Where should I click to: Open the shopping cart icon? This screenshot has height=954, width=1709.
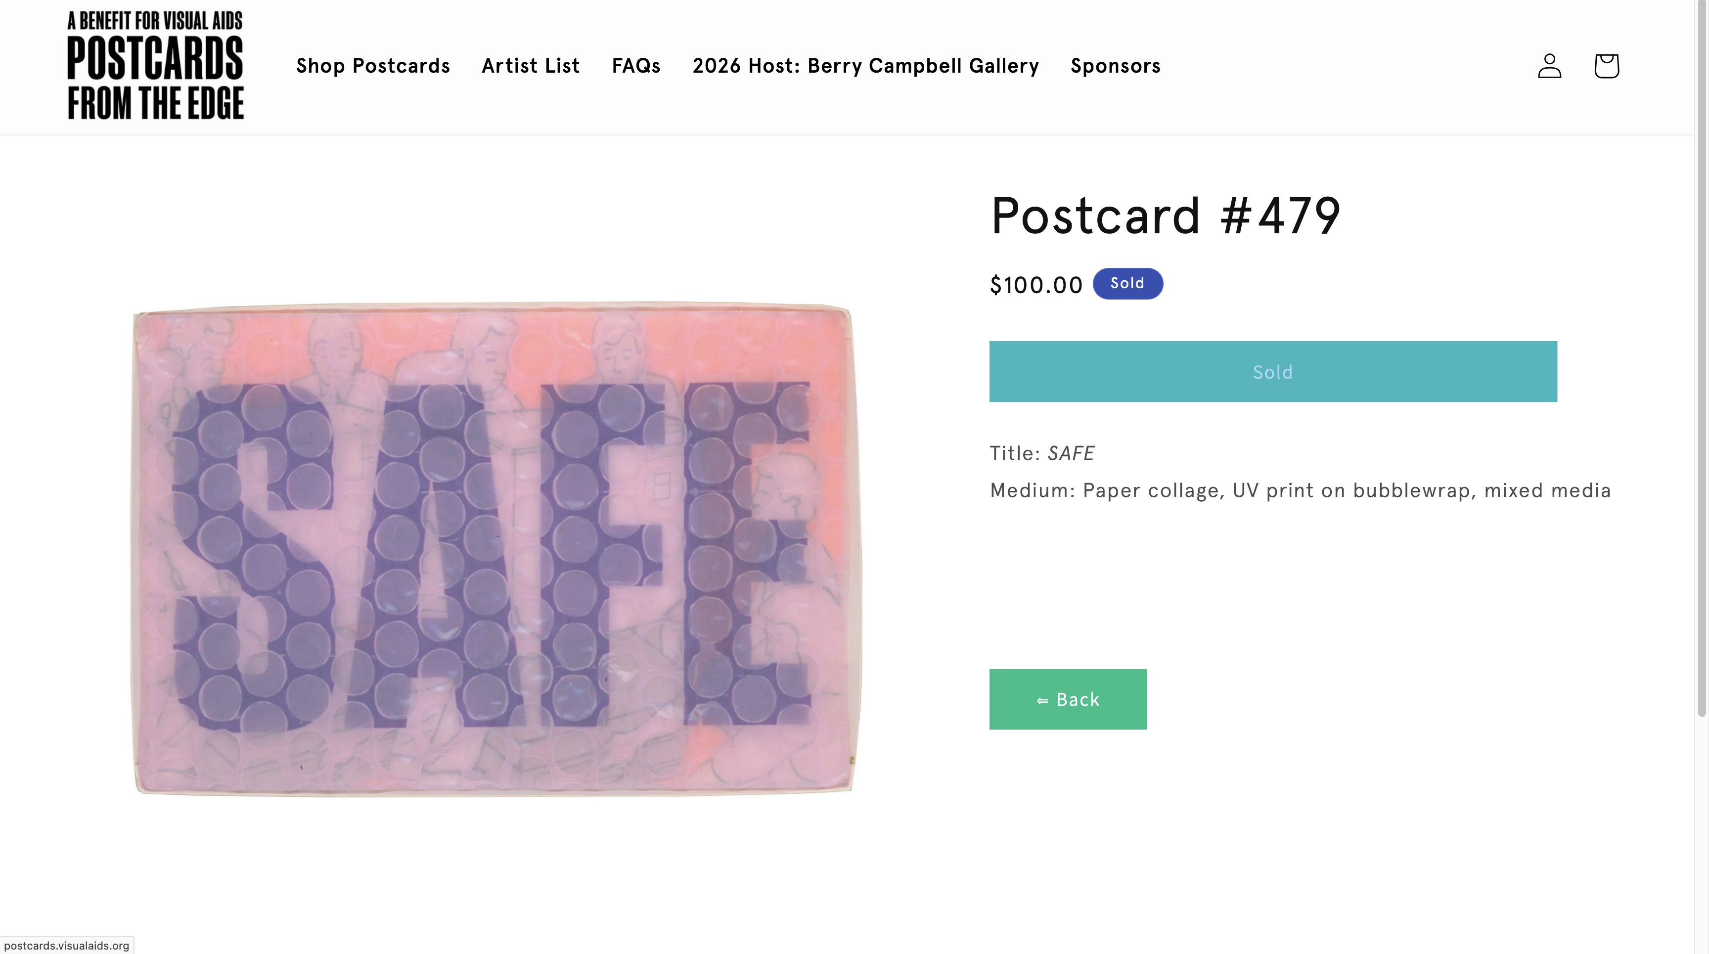(1606, 66)
